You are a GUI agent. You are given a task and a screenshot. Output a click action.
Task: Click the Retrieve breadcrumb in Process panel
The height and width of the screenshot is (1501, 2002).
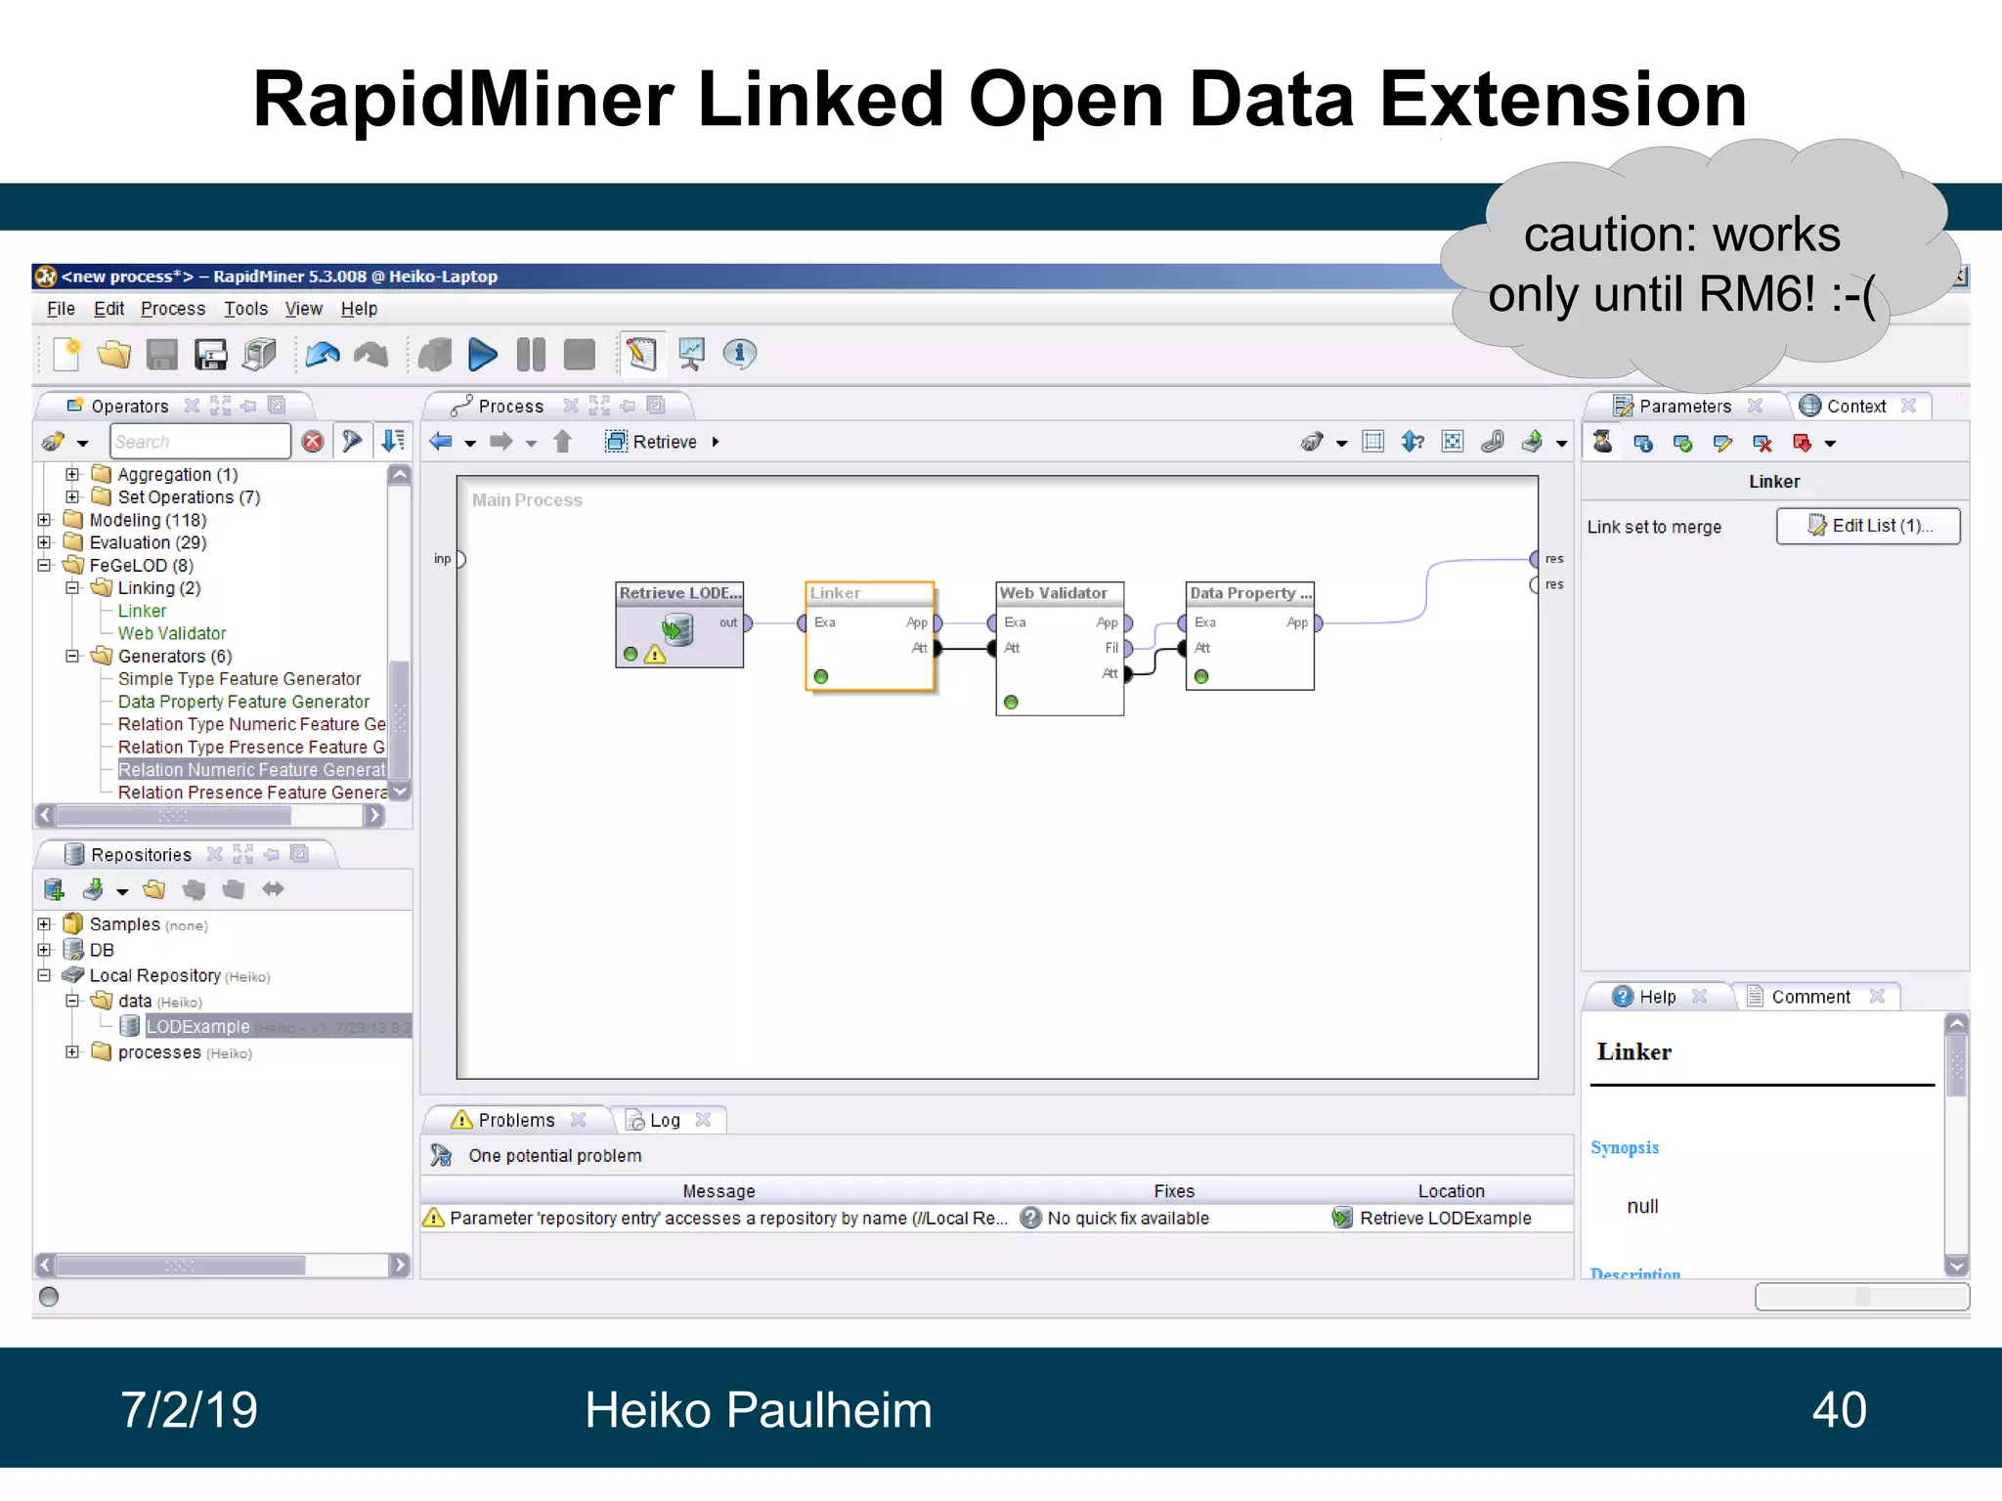coord(664,442)
